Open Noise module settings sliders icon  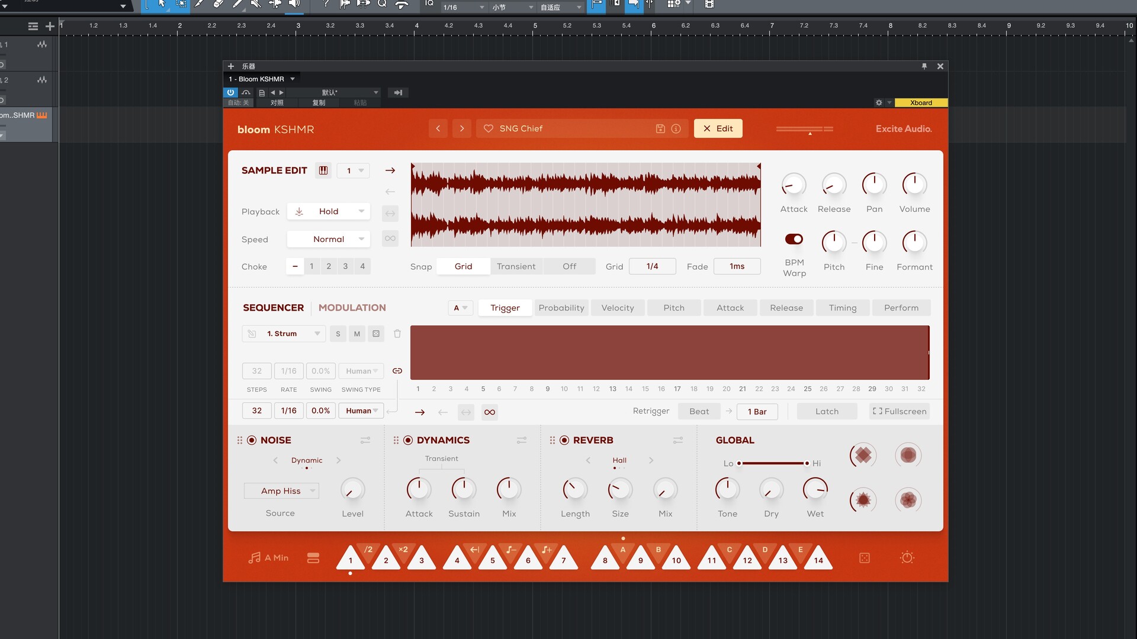tap(365, 440)
